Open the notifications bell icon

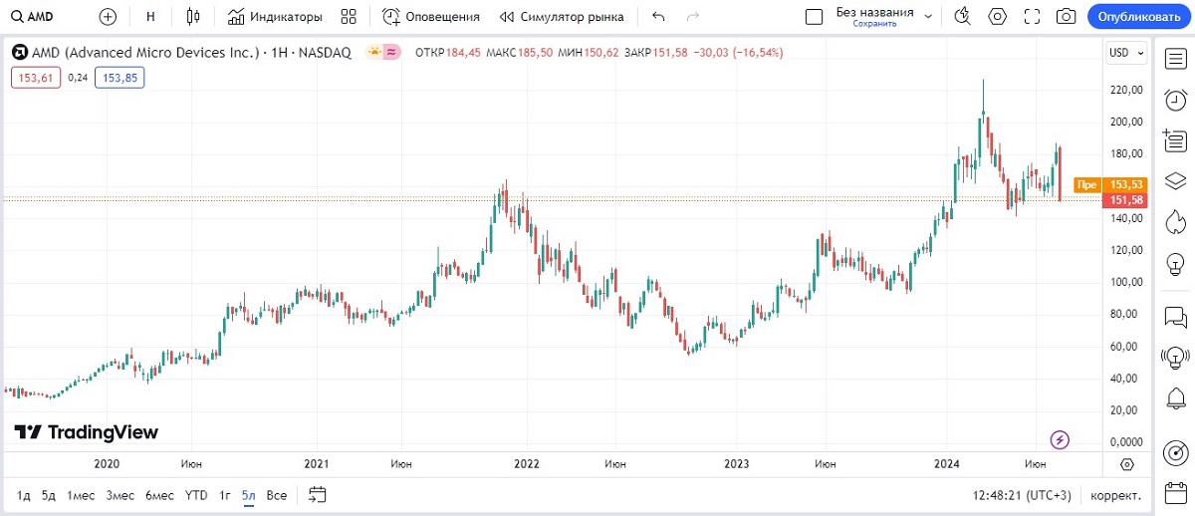1175,398
